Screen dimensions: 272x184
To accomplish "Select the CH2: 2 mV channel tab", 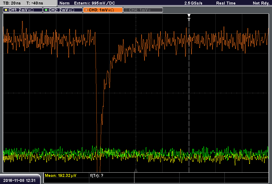I will (63, 10).
